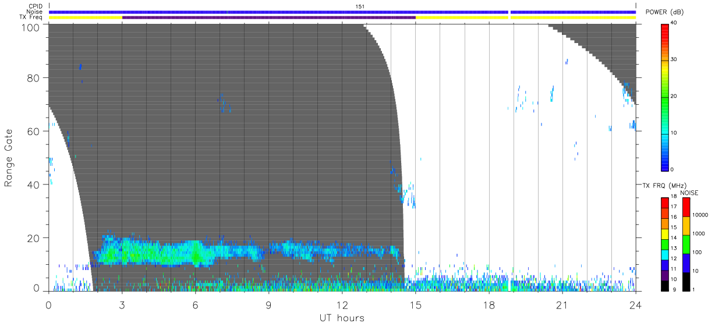Click the blue Noise bar strip
Screen dimensions: 715x330
[x=342, y=12]
